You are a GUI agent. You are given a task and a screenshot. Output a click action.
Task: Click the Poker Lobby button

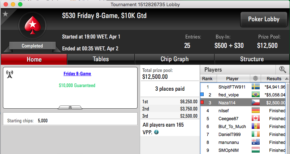264,19
